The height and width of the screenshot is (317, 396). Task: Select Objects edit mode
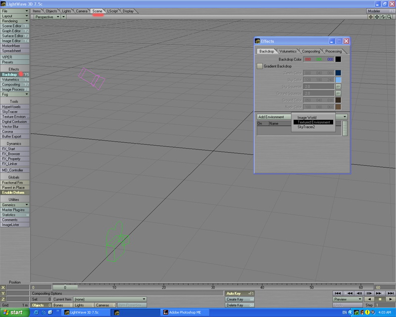coord(41,305)
